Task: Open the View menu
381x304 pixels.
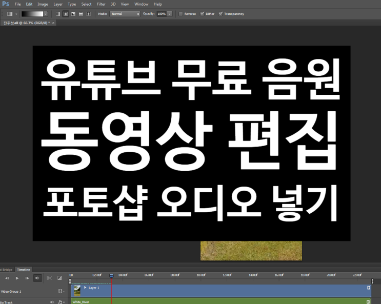Action: coord(125,4)
